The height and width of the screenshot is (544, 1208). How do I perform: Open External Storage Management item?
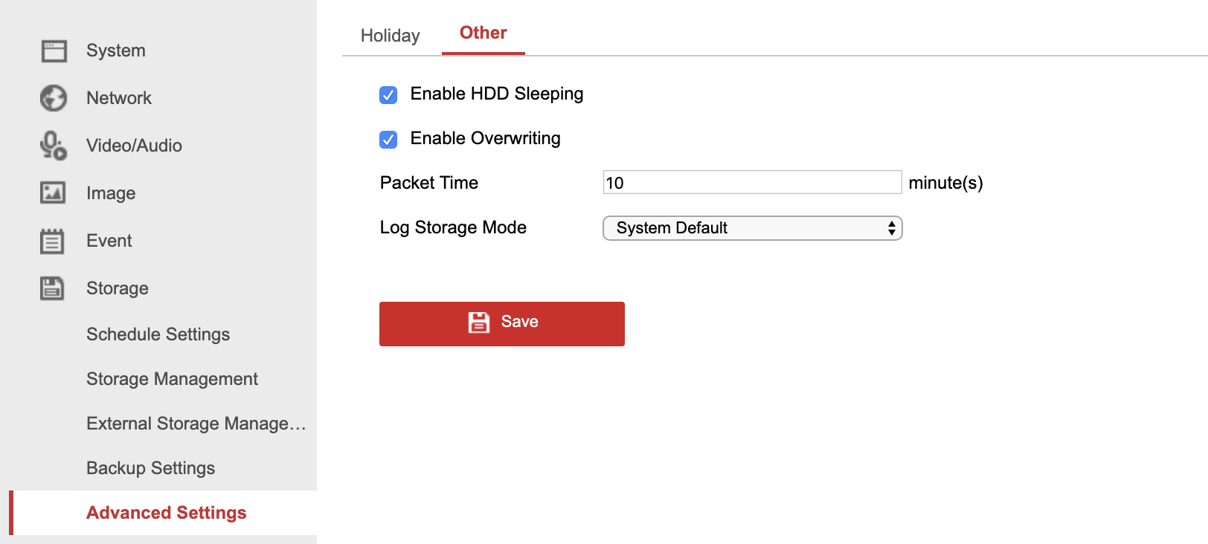196,424
